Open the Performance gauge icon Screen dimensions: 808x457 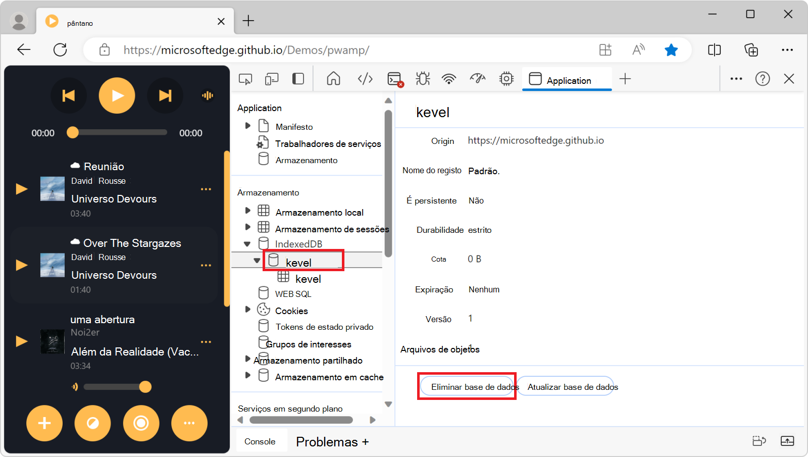(477, 79)
